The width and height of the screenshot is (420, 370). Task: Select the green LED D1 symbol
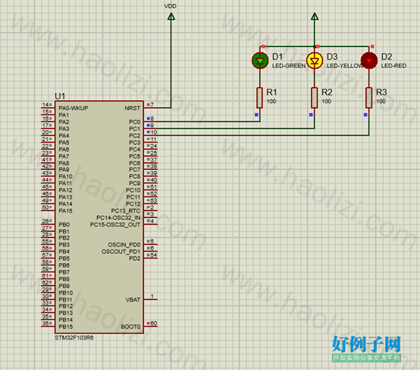click(x=260, y=61)
